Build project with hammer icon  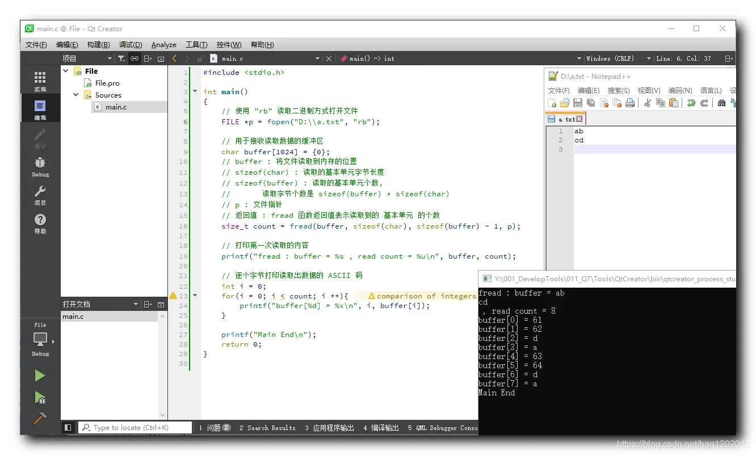pyautogui.click(x=40, y=418)
